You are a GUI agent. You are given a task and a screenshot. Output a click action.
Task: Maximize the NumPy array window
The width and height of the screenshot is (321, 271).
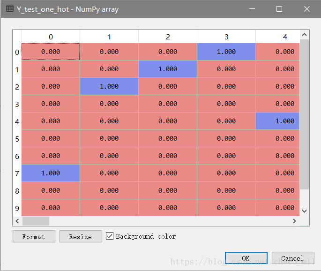pyautogui.click(x=279, y=9)
